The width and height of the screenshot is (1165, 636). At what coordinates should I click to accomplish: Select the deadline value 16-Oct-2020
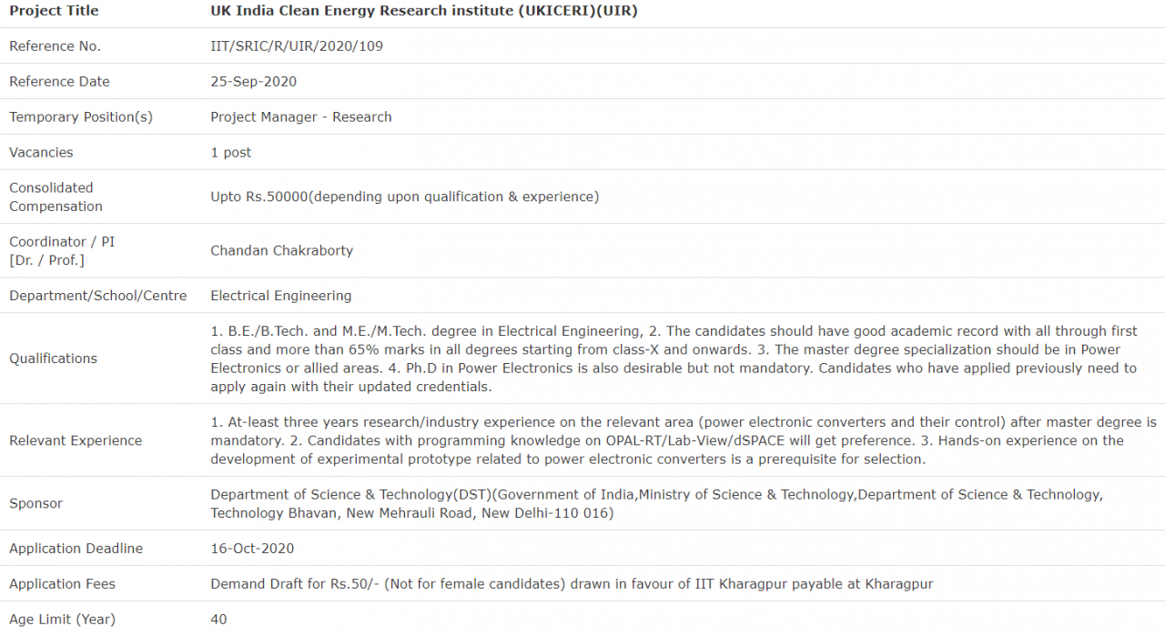click(252, 549)
